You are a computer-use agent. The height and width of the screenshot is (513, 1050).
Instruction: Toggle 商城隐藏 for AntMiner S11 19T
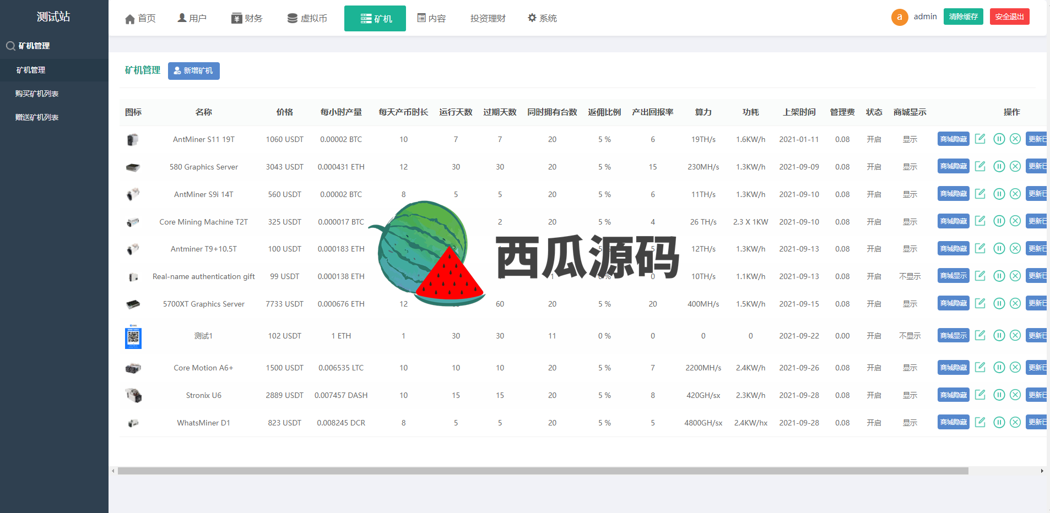(954, 139)
